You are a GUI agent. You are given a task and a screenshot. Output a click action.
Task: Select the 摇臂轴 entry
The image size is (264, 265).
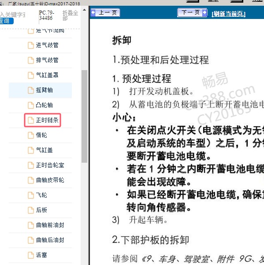tap(44, 90)
